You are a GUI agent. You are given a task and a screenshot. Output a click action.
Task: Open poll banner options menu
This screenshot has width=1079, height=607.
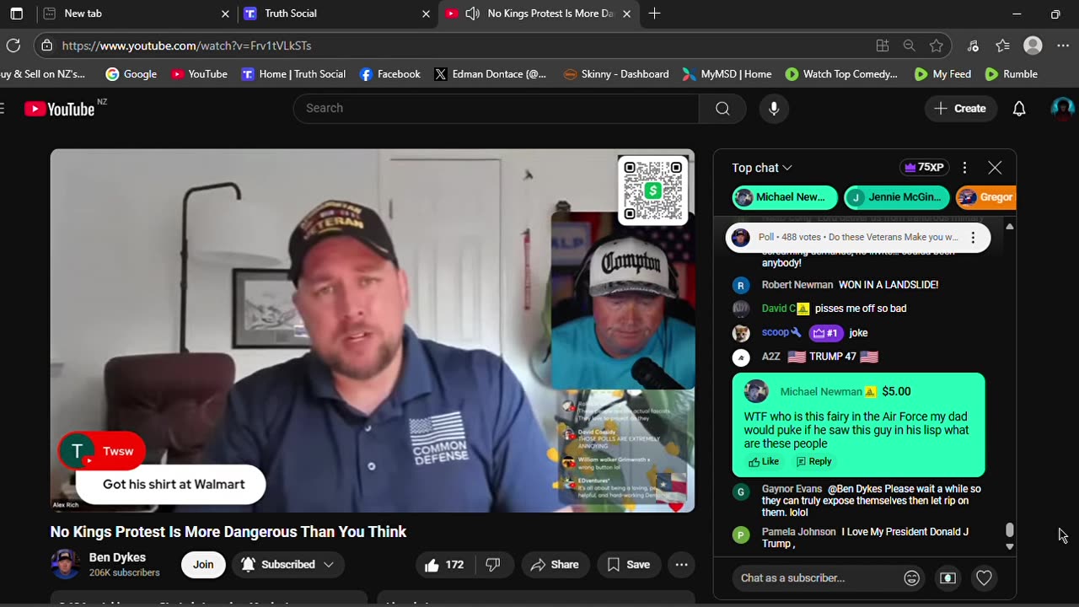(x=974, y=238)
